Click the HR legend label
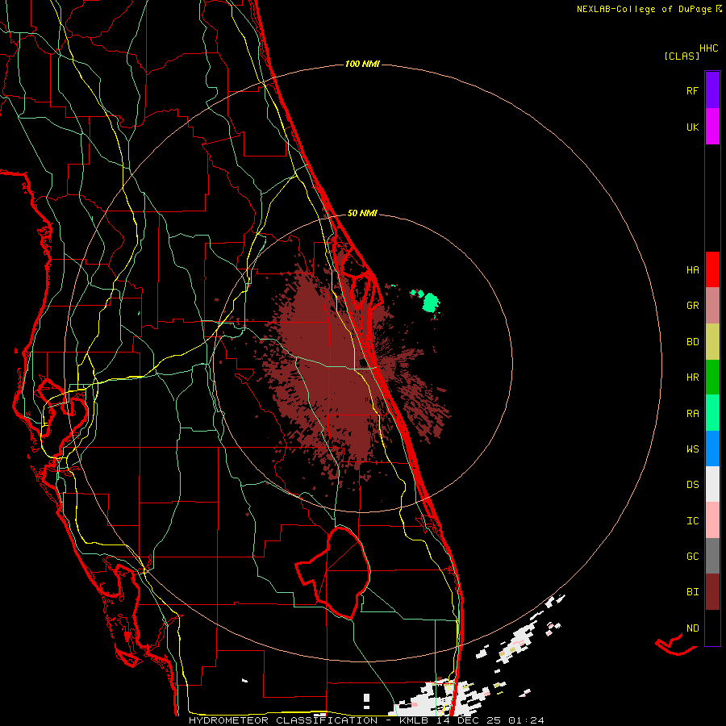The width and height of the screenshot is (726, 726). coord(692,378)
